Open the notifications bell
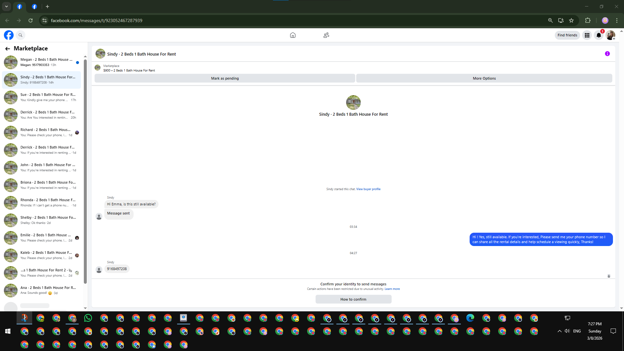 (599, 35)
